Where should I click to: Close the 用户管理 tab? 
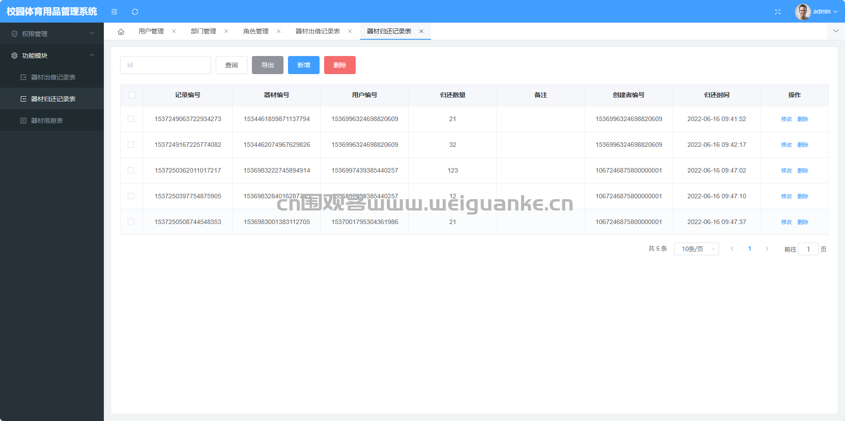click(174, 31)
